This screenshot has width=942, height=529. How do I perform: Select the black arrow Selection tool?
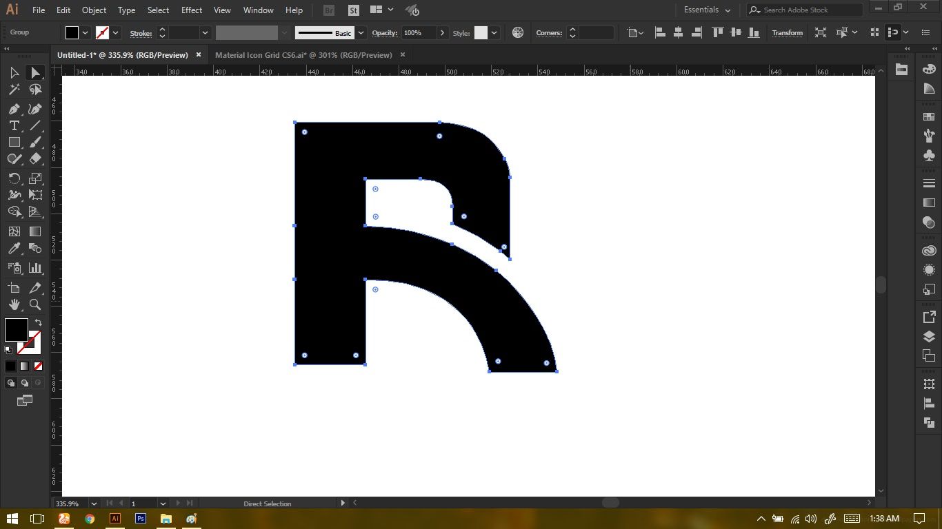point(14,72)
